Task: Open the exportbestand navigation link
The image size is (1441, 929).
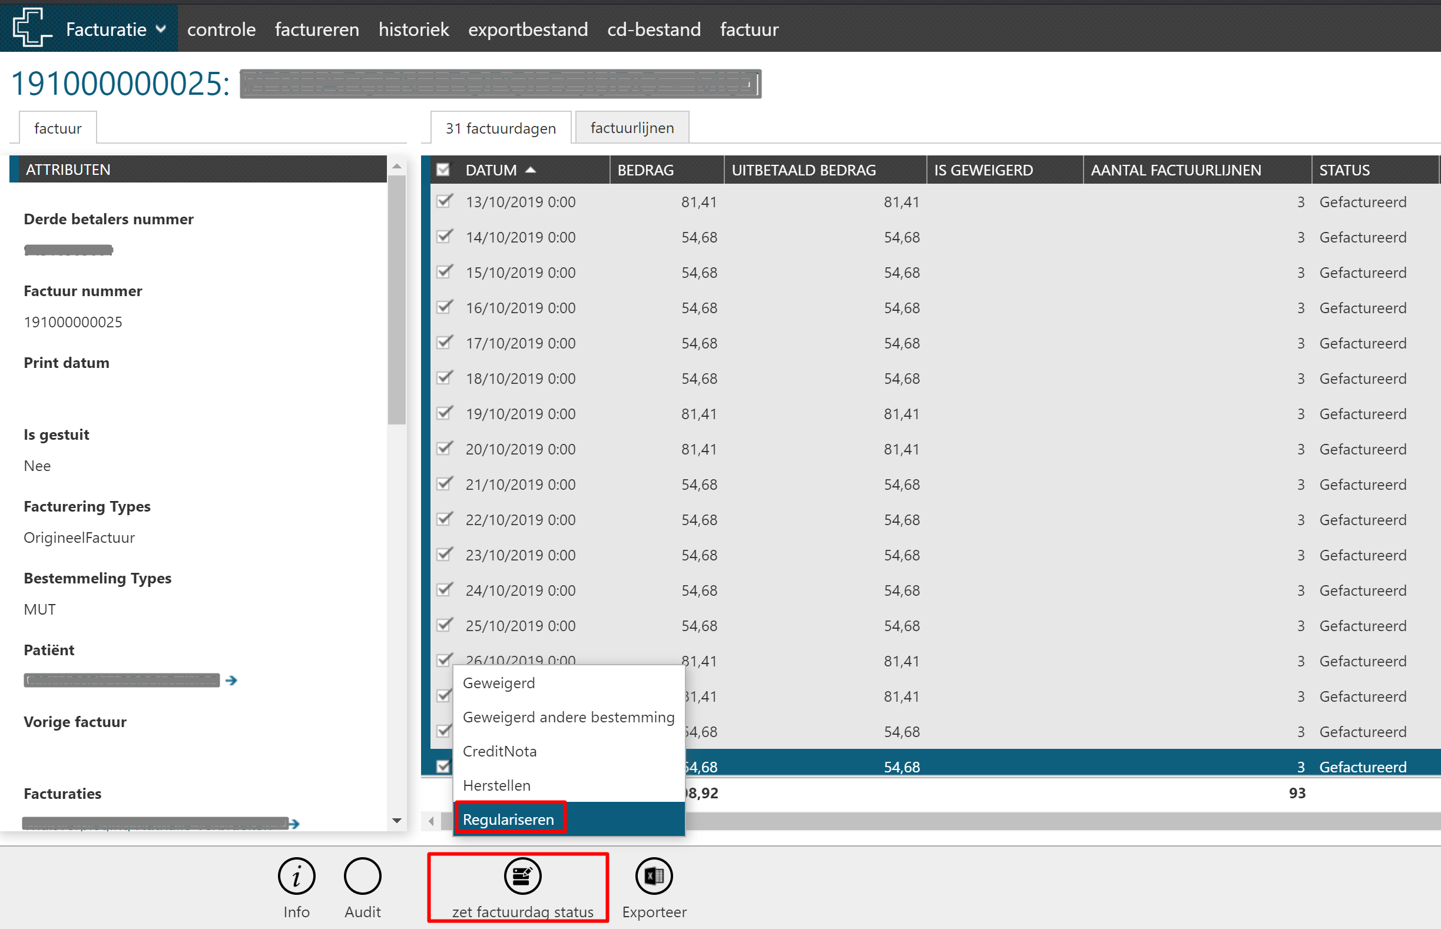Action: tap(528, 29)
